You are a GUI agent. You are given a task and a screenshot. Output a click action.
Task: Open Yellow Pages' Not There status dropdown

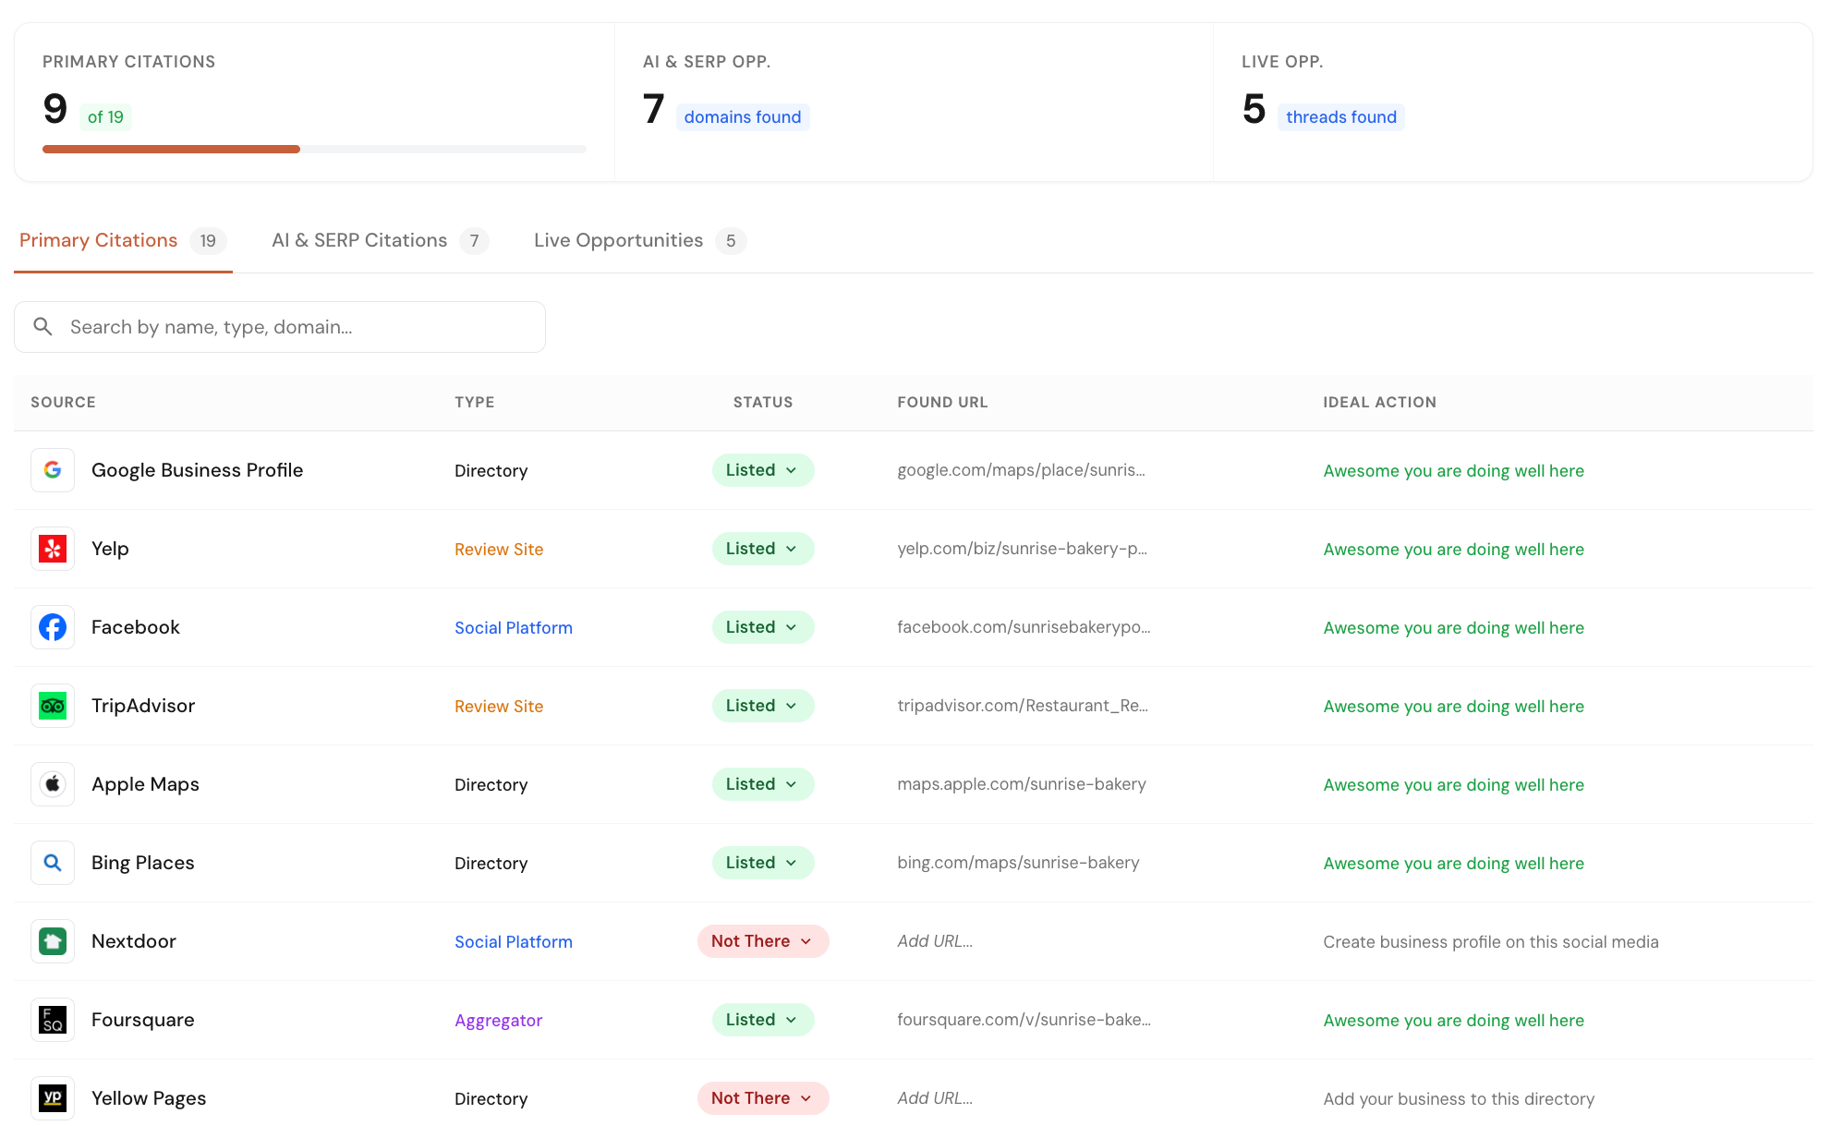762,1098
